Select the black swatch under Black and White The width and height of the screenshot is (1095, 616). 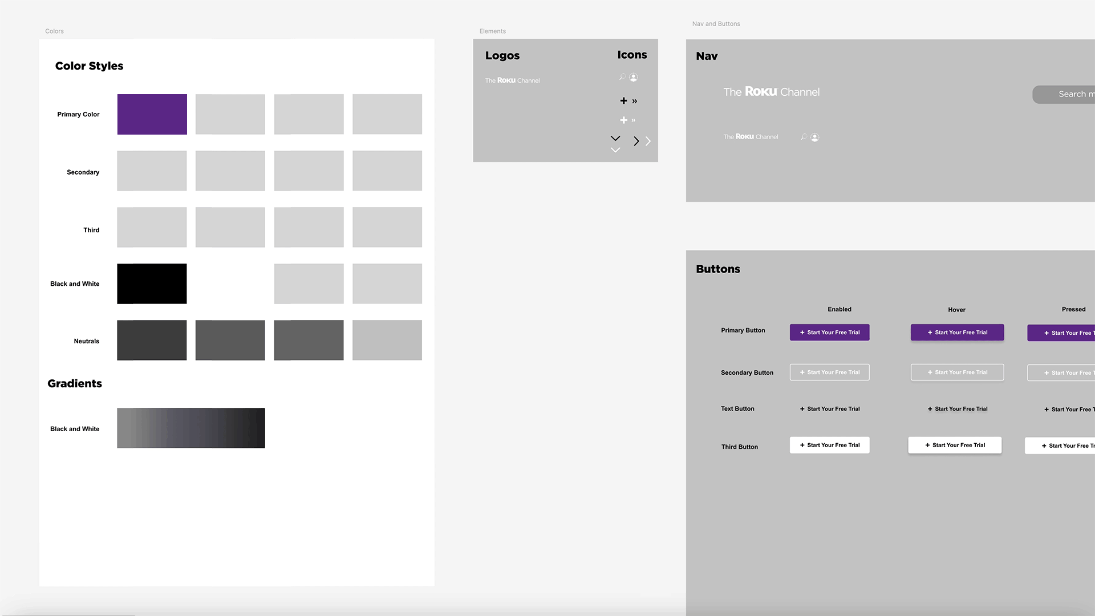(152, 283)
